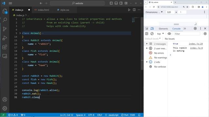Viewport: 209px width, 117px height.
Task: Open the Explorer view in activity bar
Action: [x=5, y=11]
